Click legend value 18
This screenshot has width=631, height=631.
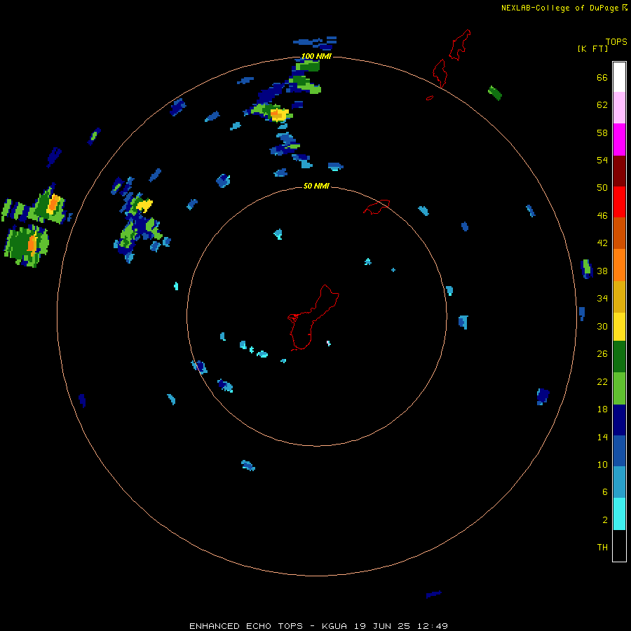[602, 409]
